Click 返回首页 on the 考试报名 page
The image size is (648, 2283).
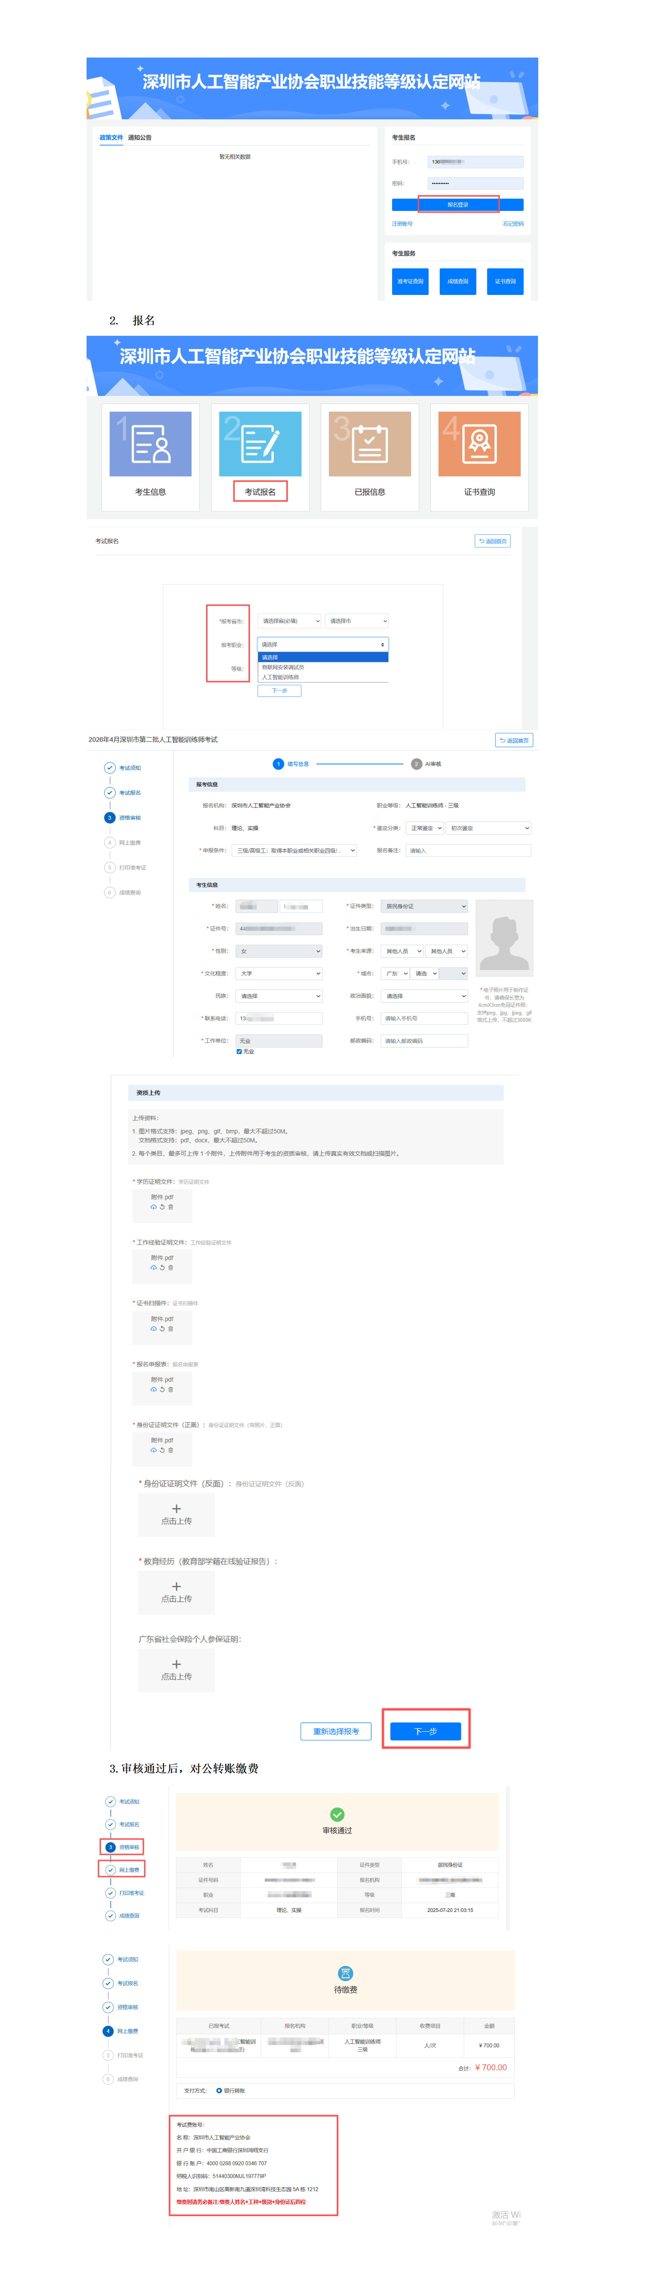click(x=493, y=541)
